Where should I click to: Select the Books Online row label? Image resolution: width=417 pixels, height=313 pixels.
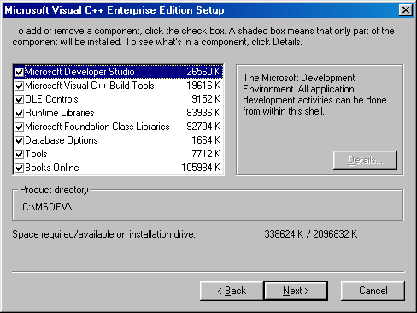52,168
